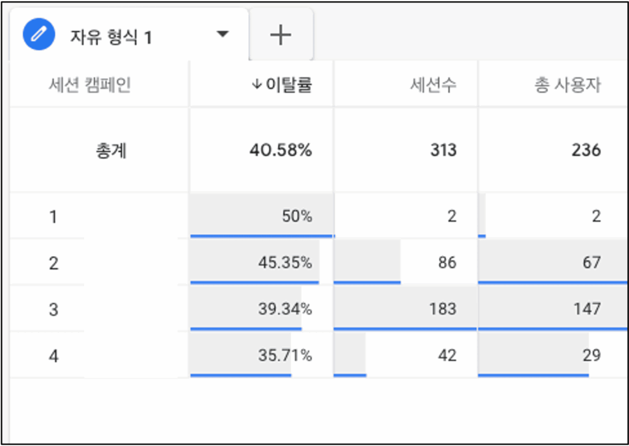Select the 50% bounce rate cell
629x446 pixels.
tap(297, 216)
